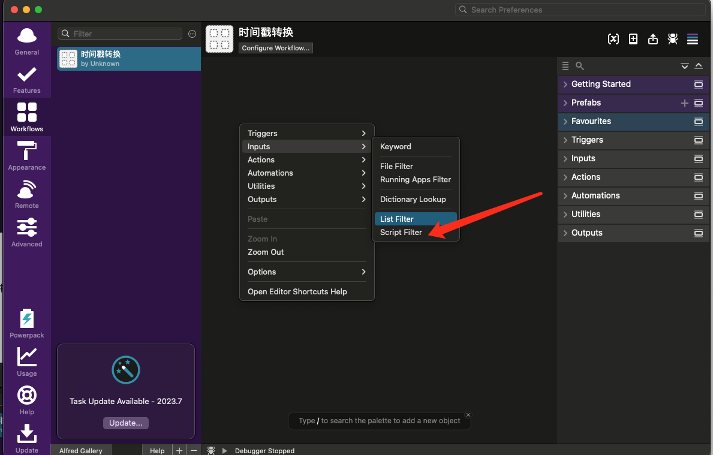The width and height of the screenshot is (713, 455).
Task: Click the Search Preferences field
Action: tap(580, 10)
